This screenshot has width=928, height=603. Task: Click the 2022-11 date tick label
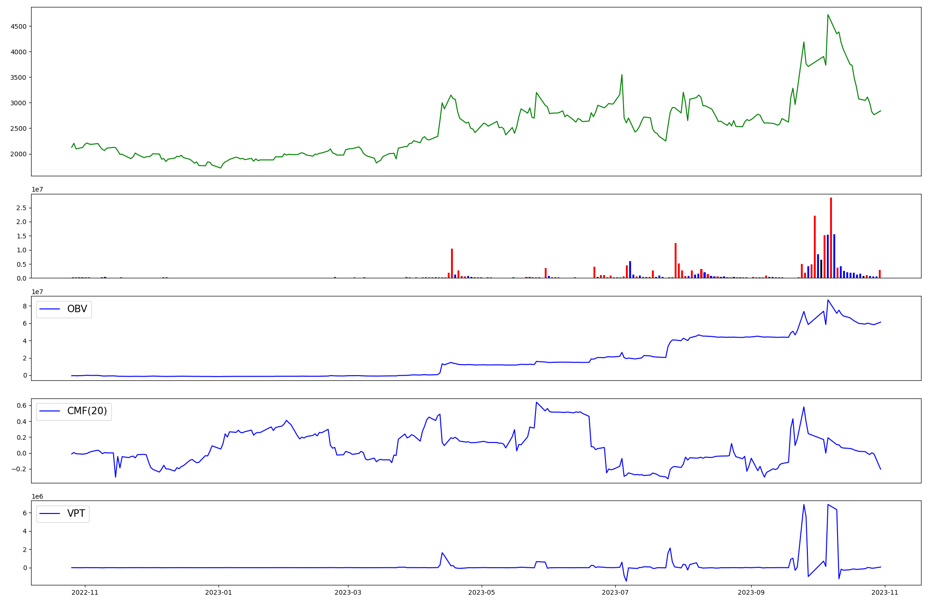click(x=85, y=592)
